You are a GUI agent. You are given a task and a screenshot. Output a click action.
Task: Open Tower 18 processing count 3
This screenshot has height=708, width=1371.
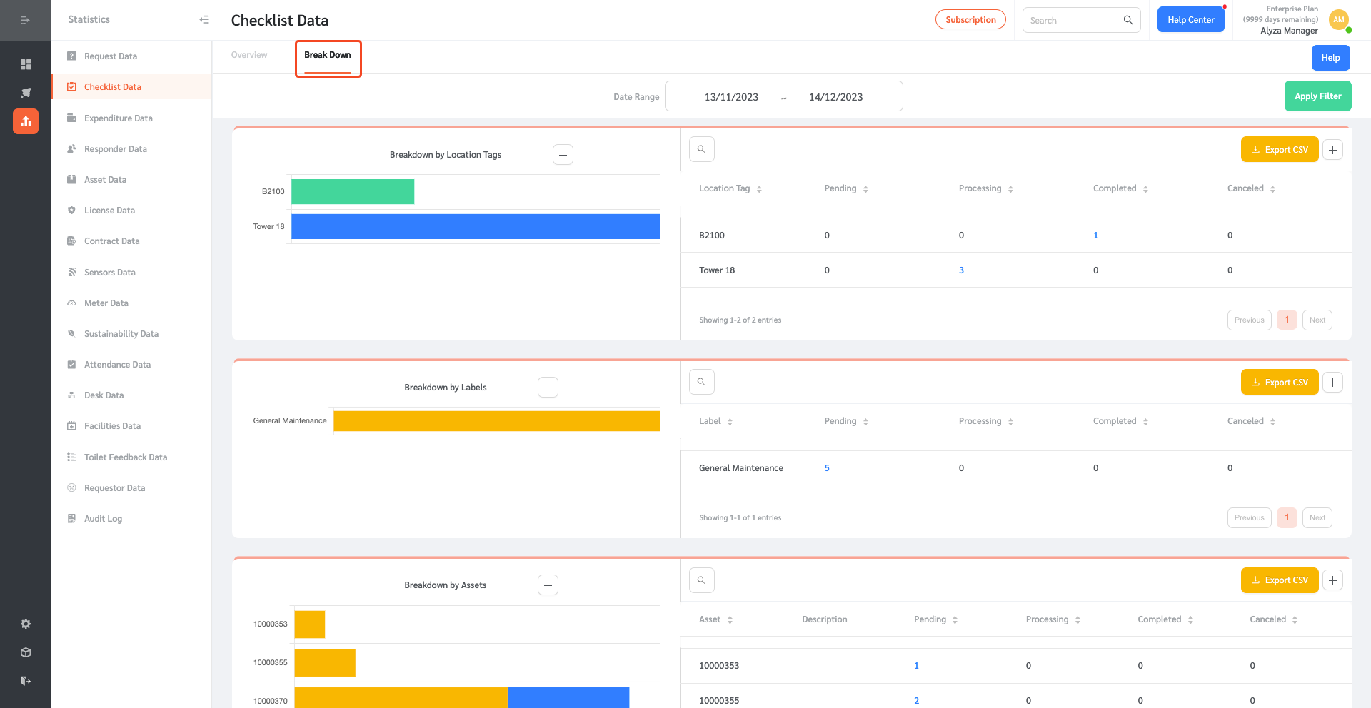[x=961, y=270]
